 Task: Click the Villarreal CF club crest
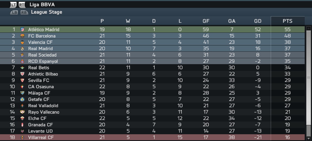pos(22,137)
